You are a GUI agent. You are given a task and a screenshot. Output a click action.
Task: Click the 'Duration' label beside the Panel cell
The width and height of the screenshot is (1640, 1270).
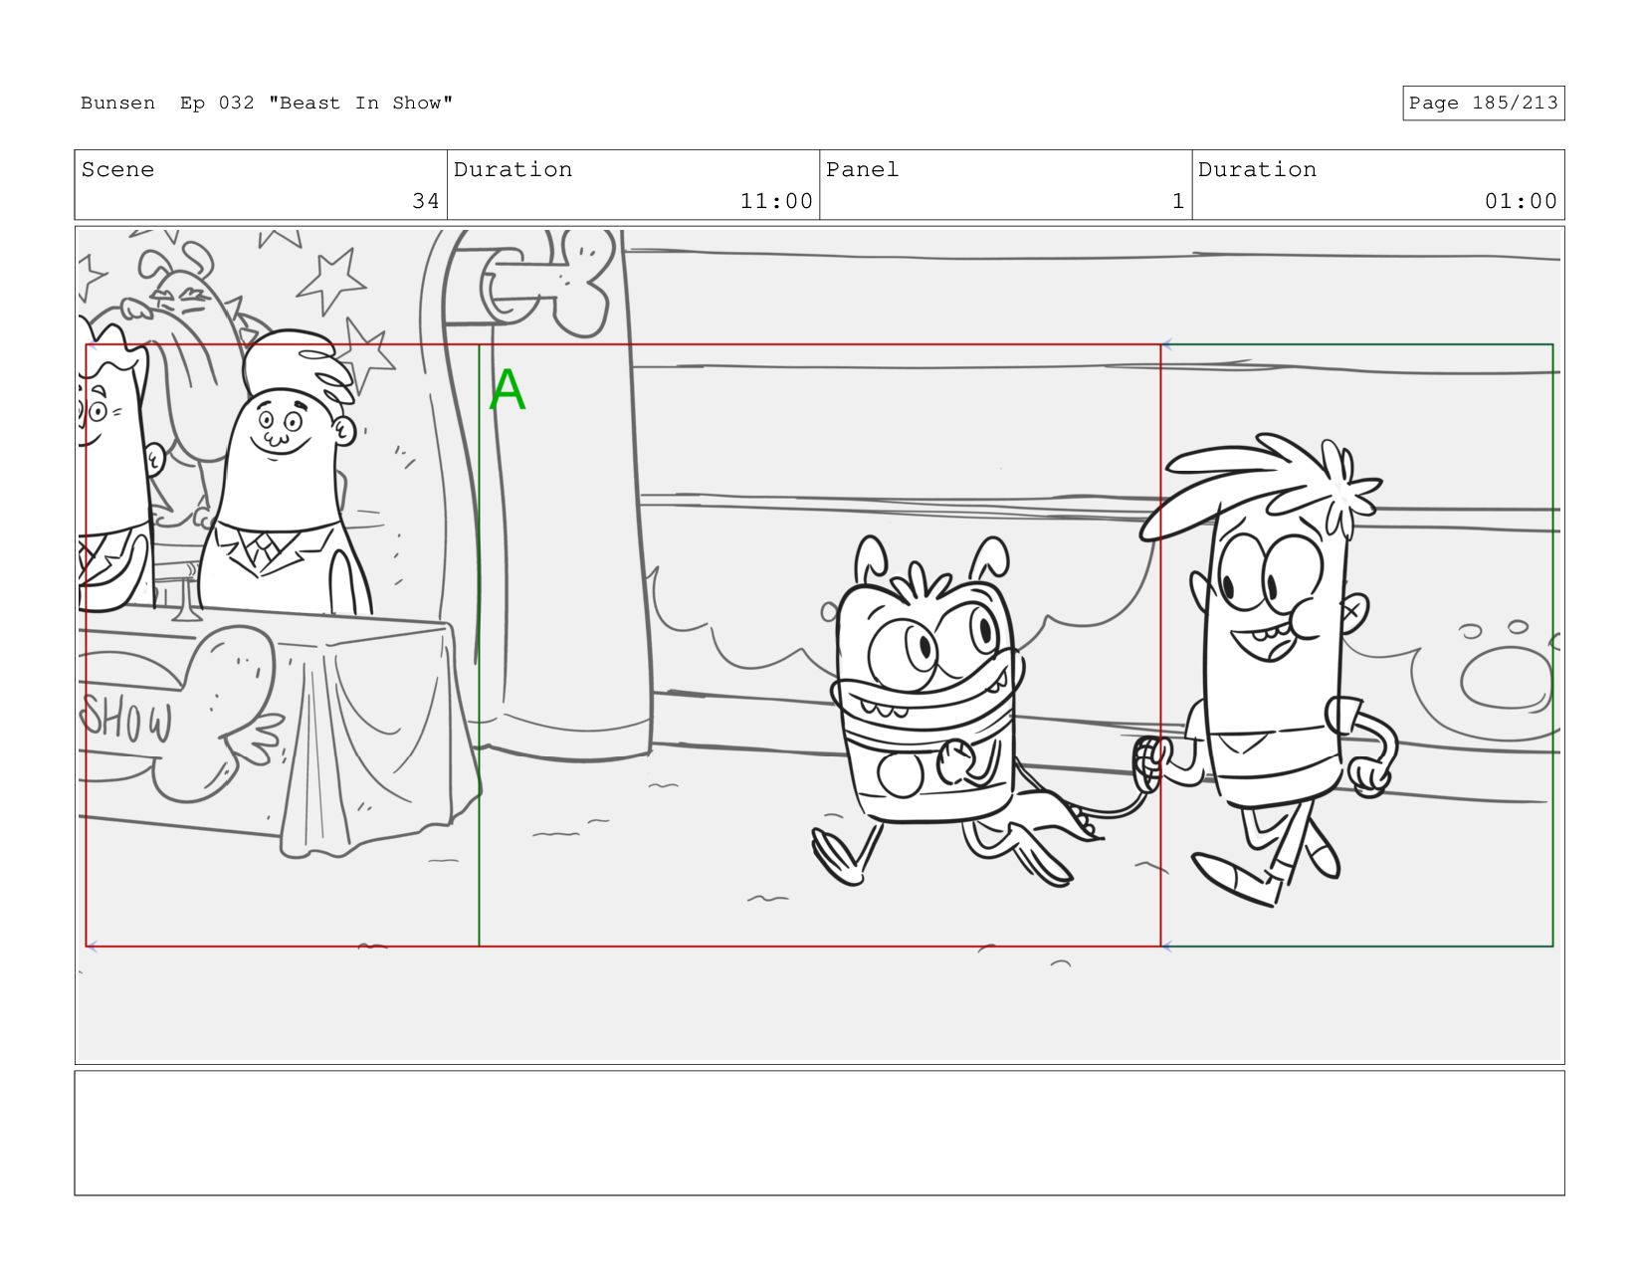[x=1257, y=169]
